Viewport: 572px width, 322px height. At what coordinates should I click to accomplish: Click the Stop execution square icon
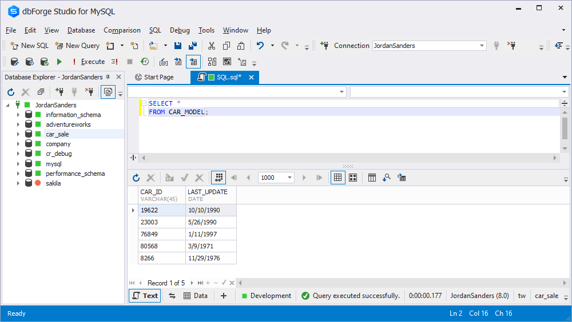click(129, 62)
